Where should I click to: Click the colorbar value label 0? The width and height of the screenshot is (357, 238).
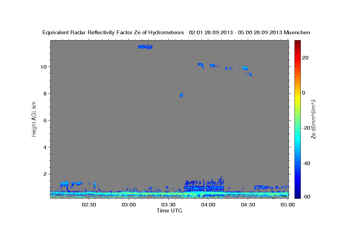pos(304,93)
